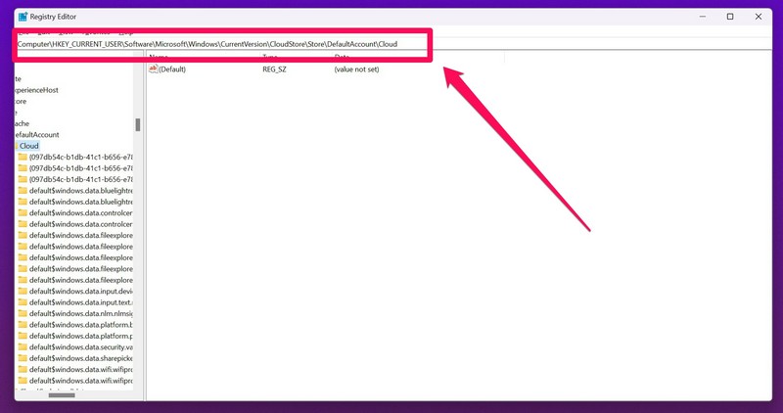Click folder icon of default$windows.data.security.va key
Image resolution: width=783 pixels, height=413 pixels.
[x=23, y=346]
